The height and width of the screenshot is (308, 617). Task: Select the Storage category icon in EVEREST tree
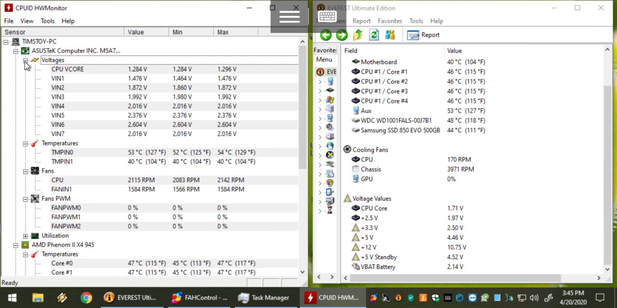click(x=330, y=137)
